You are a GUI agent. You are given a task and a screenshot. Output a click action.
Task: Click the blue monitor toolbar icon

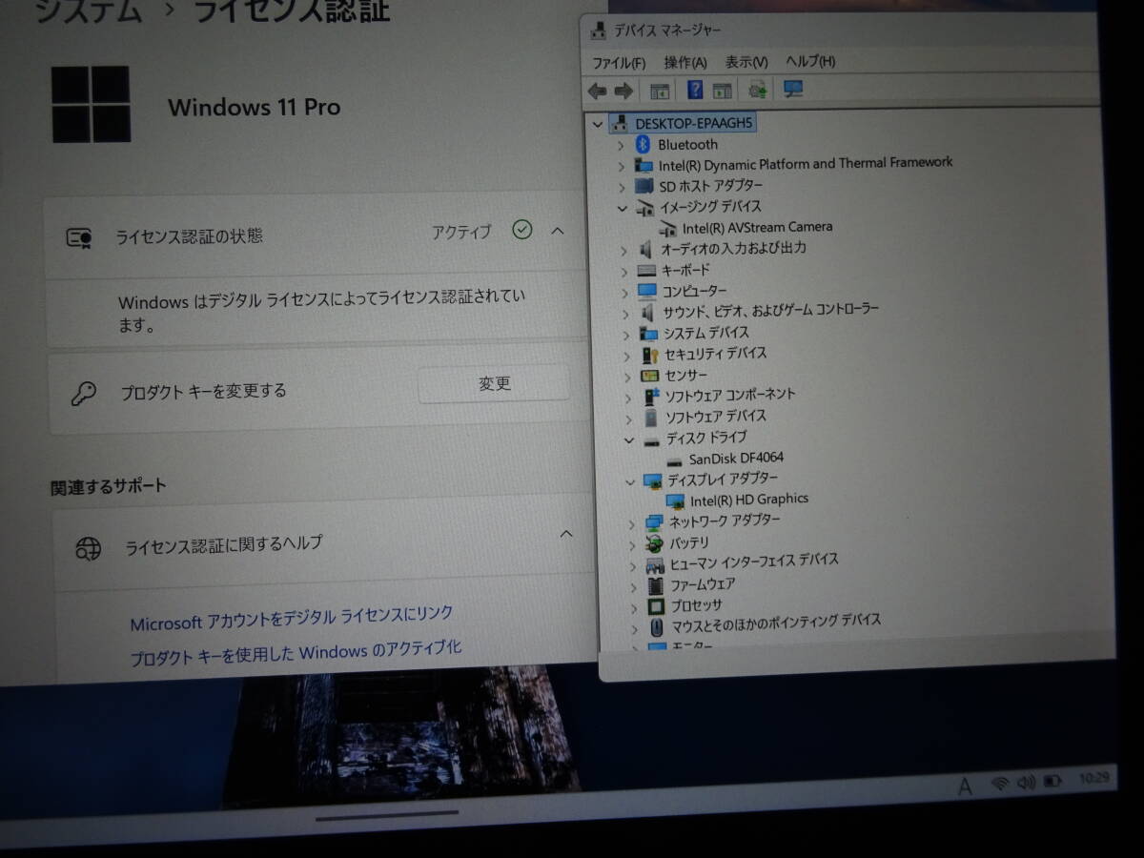coord(793,89)
